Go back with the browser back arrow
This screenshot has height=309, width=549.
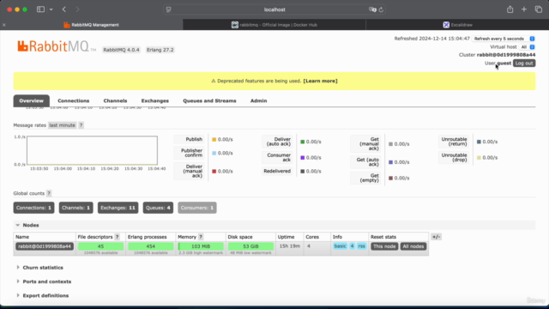coord(64,9)
